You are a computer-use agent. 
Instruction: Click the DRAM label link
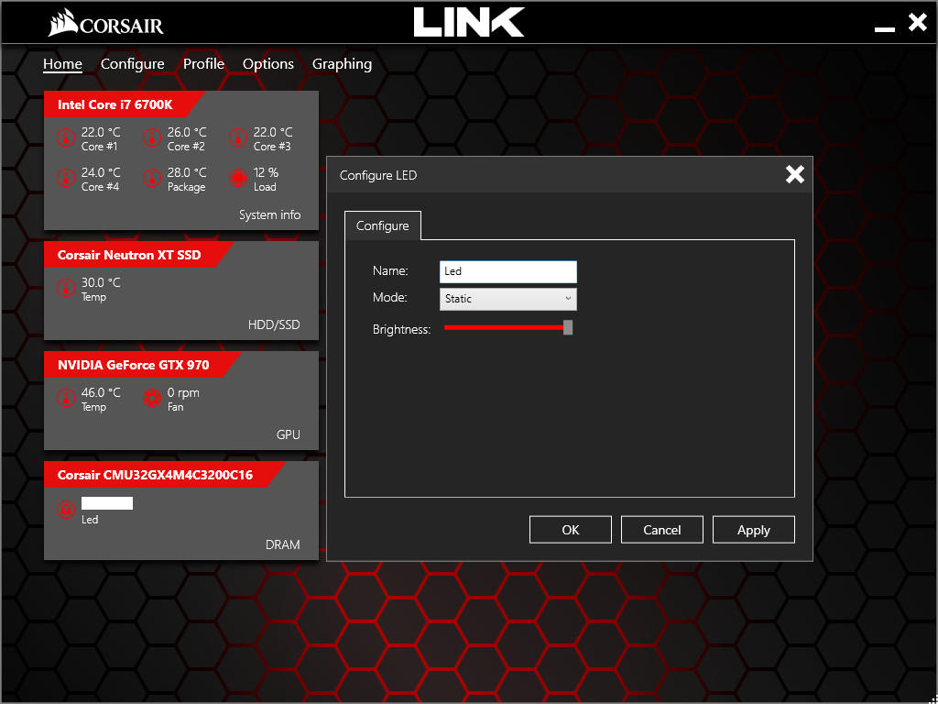pos(283,545)
